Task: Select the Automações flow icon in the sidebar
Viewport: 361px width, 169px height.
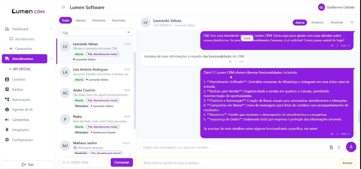Action: 7,100
